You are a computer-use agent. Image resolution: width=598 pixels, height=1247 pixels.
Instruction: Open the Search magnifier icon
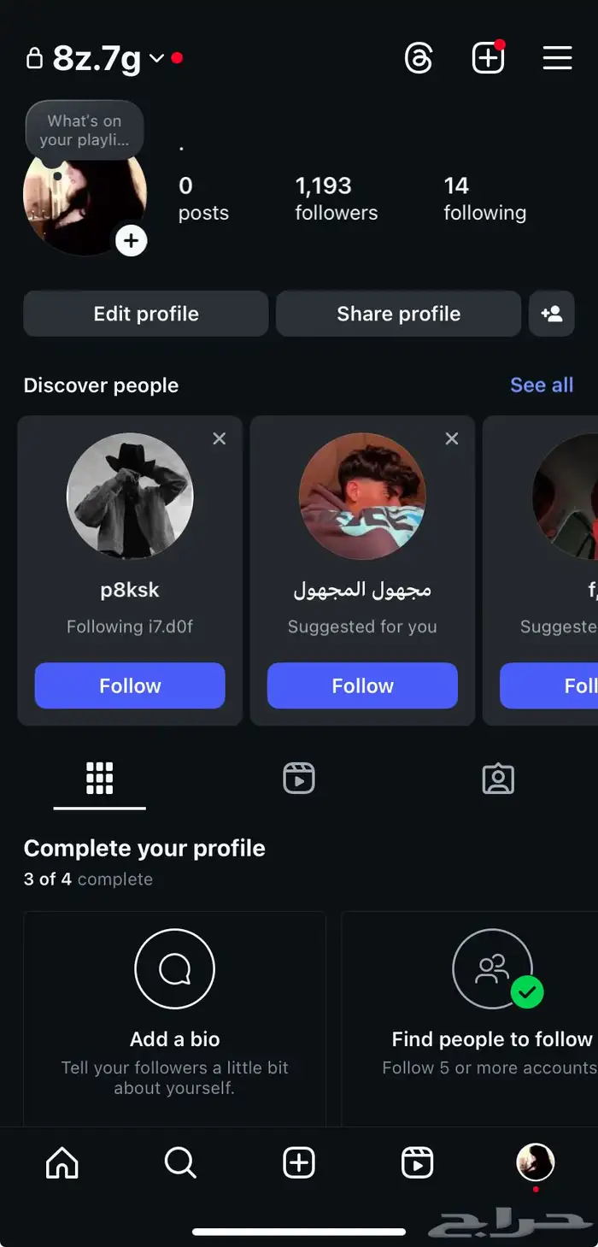point(180,1162)
